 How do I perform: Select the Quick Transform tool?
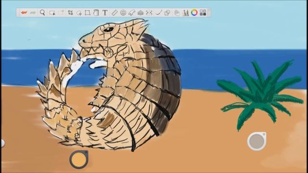pos(79,13)
